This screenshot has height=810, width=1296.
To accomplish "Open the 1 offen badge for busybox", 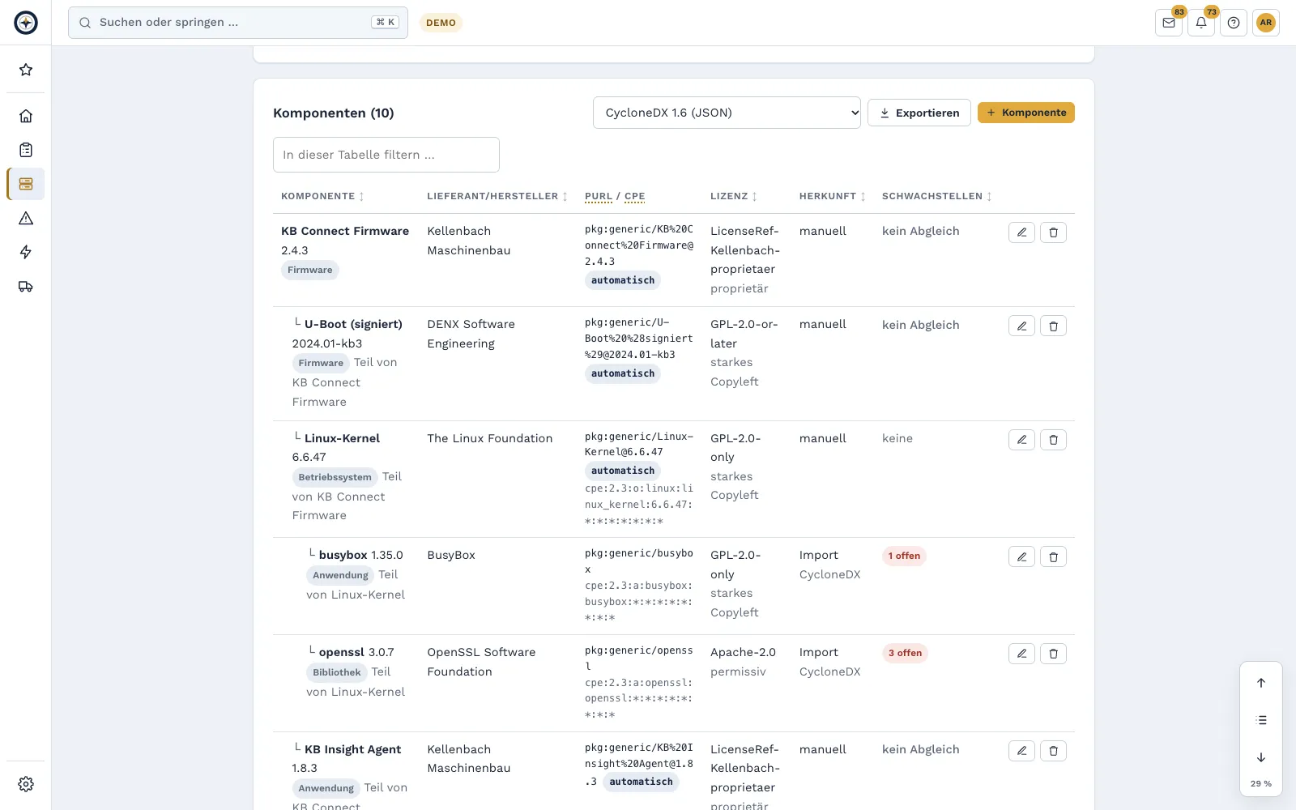I will 904,556.
